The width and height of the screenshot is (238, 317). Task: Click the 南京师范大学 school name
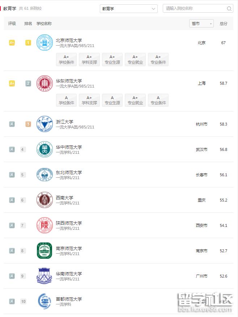tap(69, 249)
